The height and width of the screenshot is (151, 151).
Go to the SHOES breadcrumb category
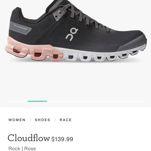coord(42,120)
